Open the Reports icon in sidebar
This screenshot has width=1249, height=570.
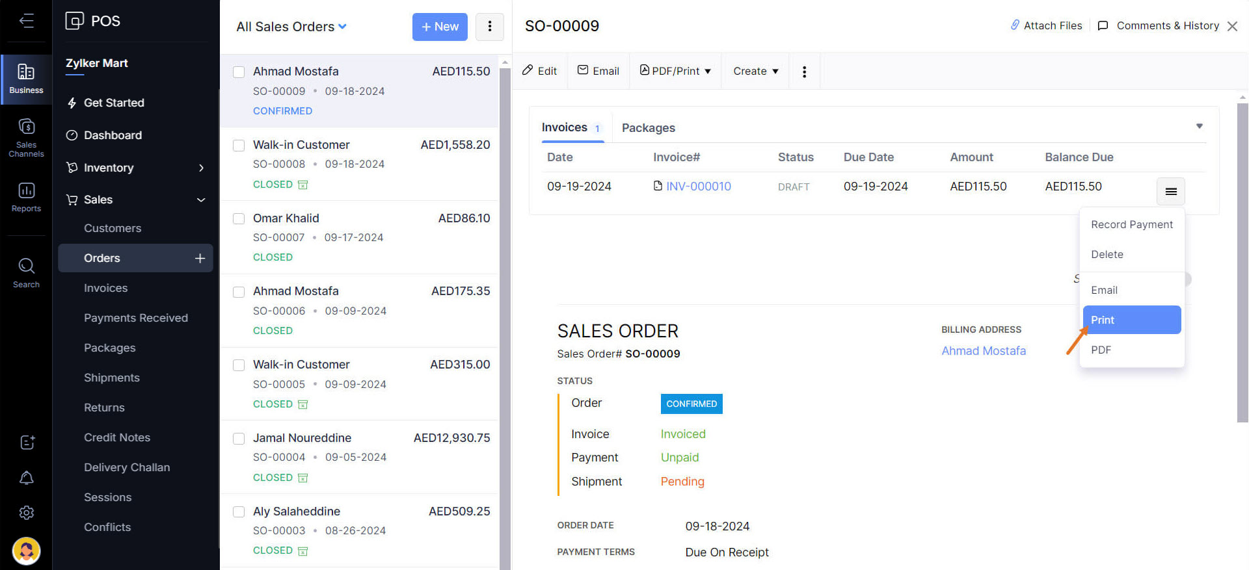pyautogui.click(x=26, y=196)
